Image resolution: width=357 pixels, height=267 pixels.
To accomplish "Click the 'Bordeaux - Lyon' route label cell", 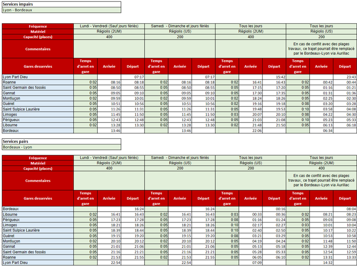I will (x=61, y=147).
